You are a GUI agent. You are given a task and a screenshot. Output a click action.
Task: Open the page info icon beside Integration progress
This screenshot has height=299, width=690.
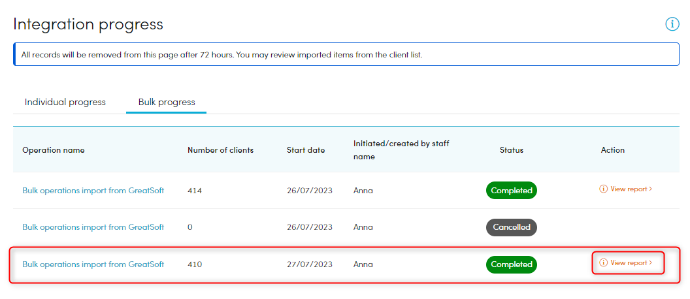tap(672, 24)
